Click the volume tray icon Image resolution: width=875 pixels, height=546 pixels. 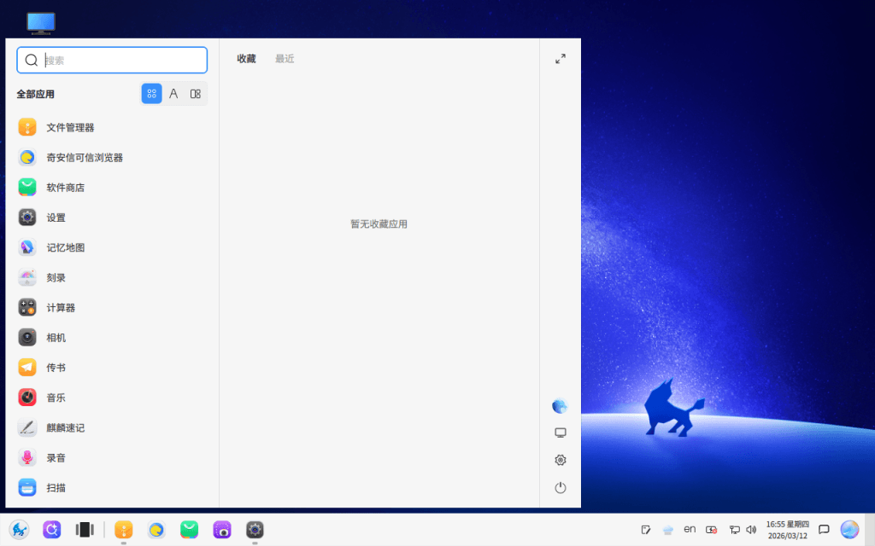(751, 530)
